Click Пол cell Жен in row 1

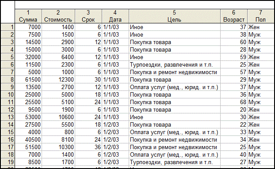pos(261,27)
